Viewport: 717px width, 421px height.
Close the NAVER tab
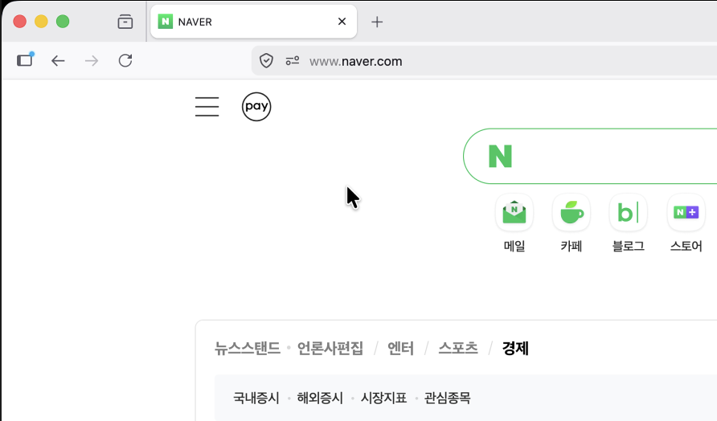coord(342,22)
